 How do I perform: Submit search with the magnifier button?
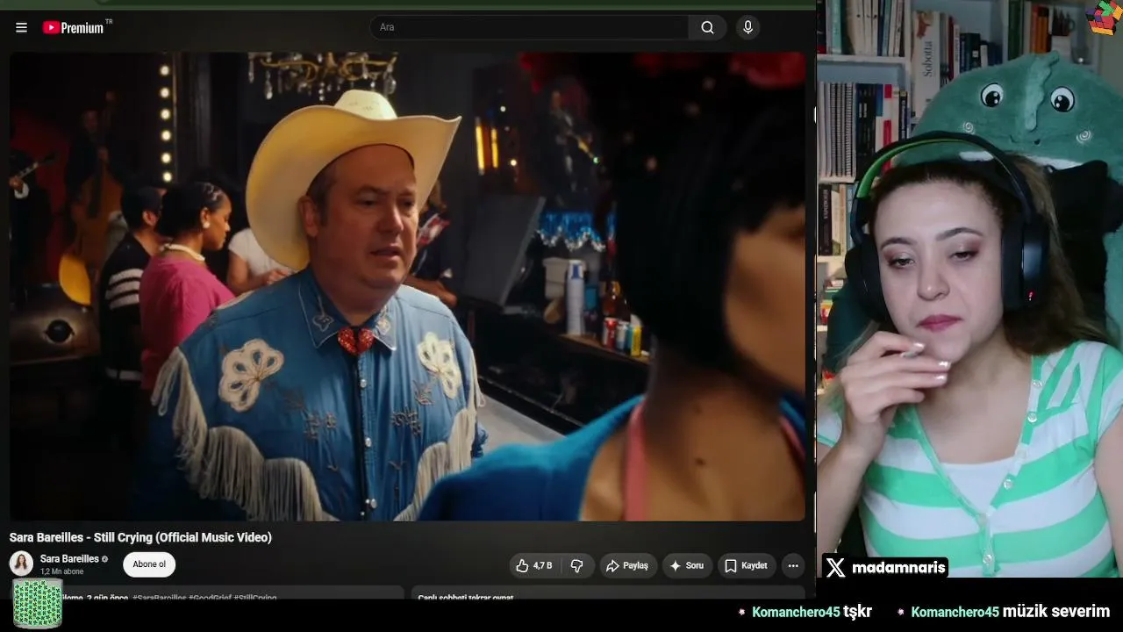[707, 27]
